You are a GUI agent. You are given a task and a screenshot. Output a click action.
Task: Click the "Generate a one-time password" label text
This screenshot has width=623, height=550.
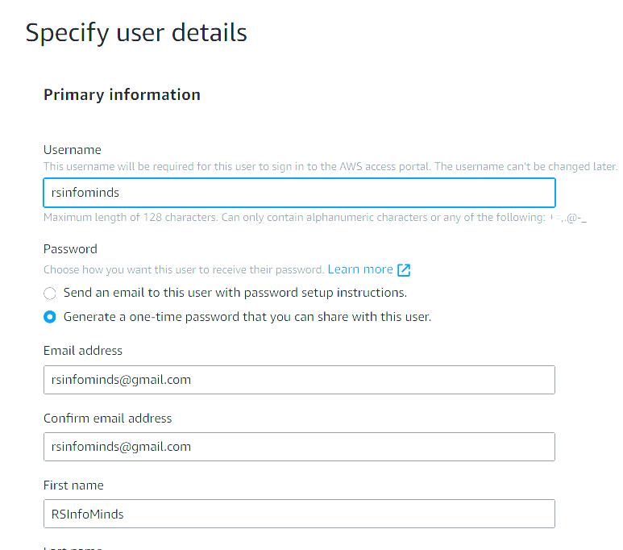(247, 317)
